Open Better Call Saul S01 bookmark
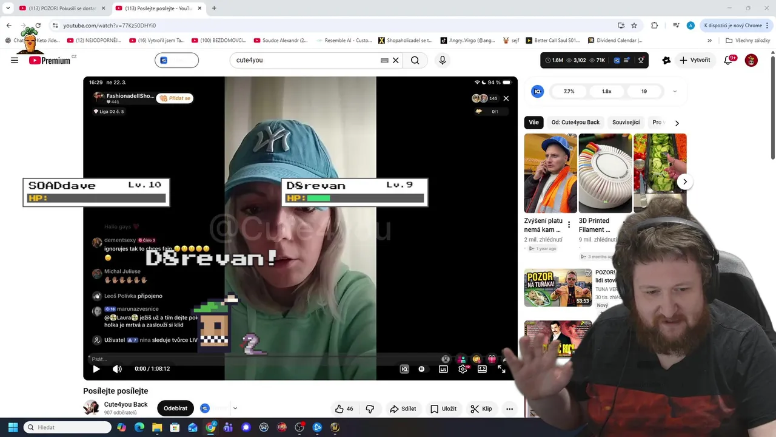776x437 pixels. tap(553, 41)
